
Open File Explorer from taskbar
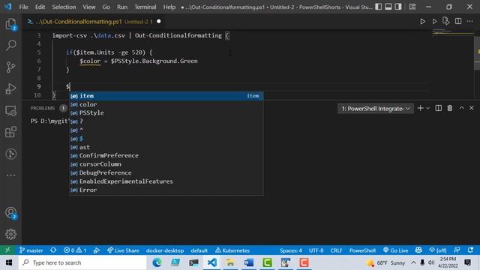230,262
